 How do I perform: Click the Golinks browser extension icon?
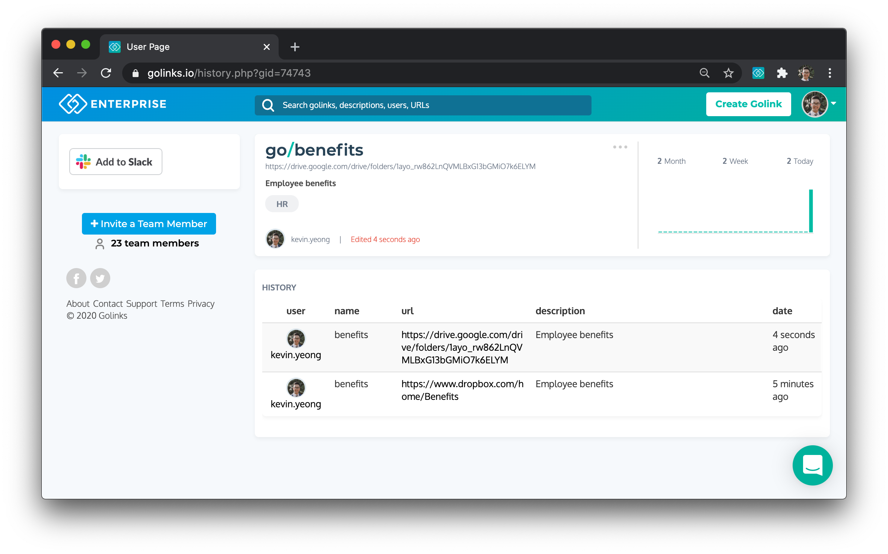(758, 73)
